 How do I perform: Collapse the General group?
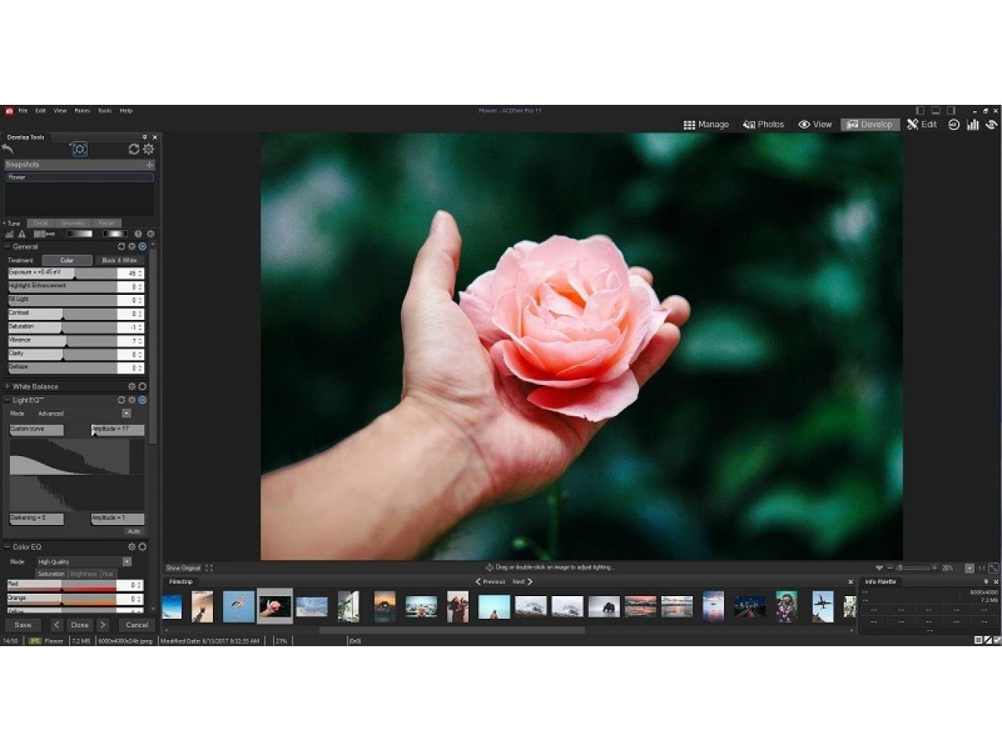point(7,246)
